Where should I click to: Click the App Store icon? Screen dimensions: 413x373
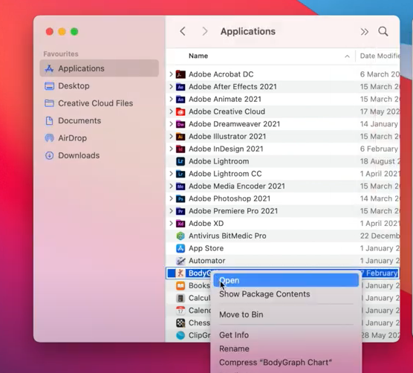(181, 248)
